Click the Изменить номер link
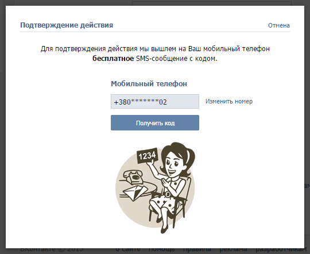The width and height of the screenshot is (310, 254). point(229,101)
